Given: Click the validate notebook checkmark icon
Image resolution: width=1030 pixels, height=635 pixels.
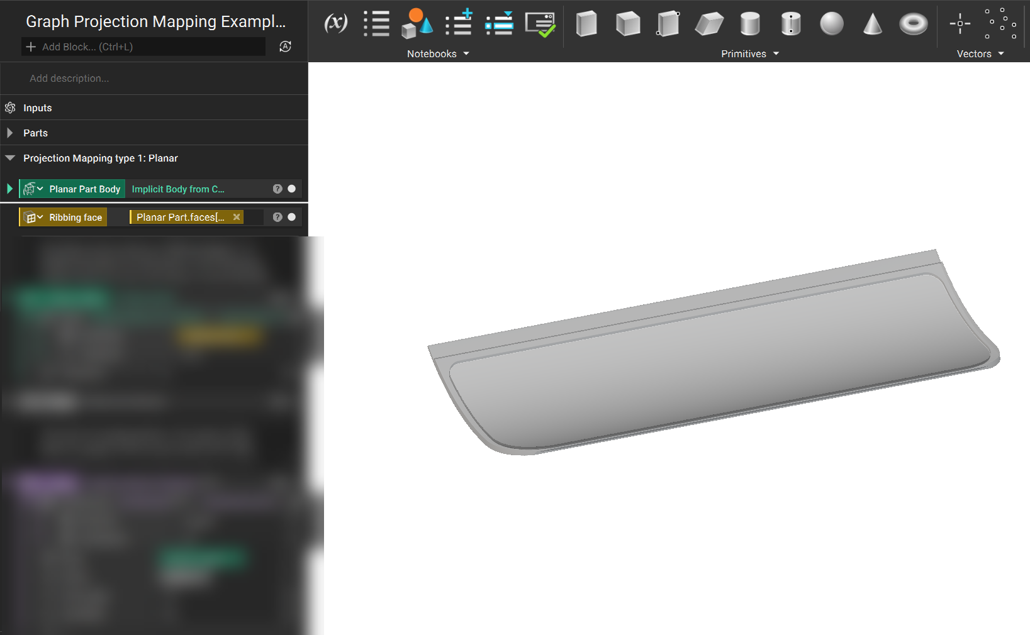Looking at the screenshot, I should [540, 24].
